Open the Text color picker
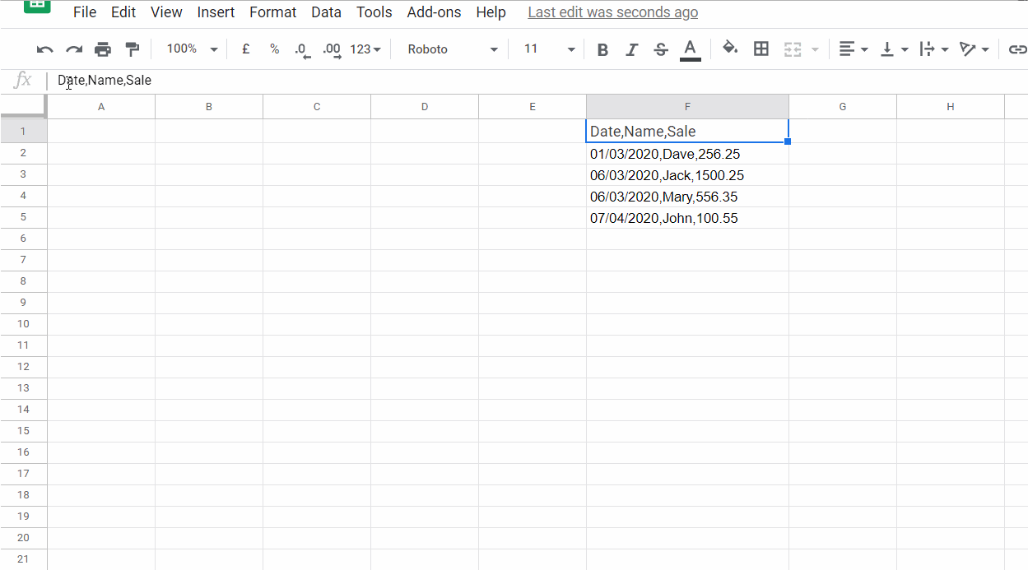This screenshot has width=1028, height=570. [x=690, y=49]
